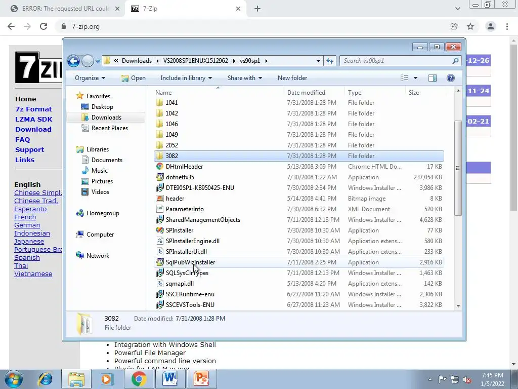Image resolution: width=518 pixels, height=389 pixels.
Task: Open the view options dropdown arrow
Action: click(x=415, y=78)
